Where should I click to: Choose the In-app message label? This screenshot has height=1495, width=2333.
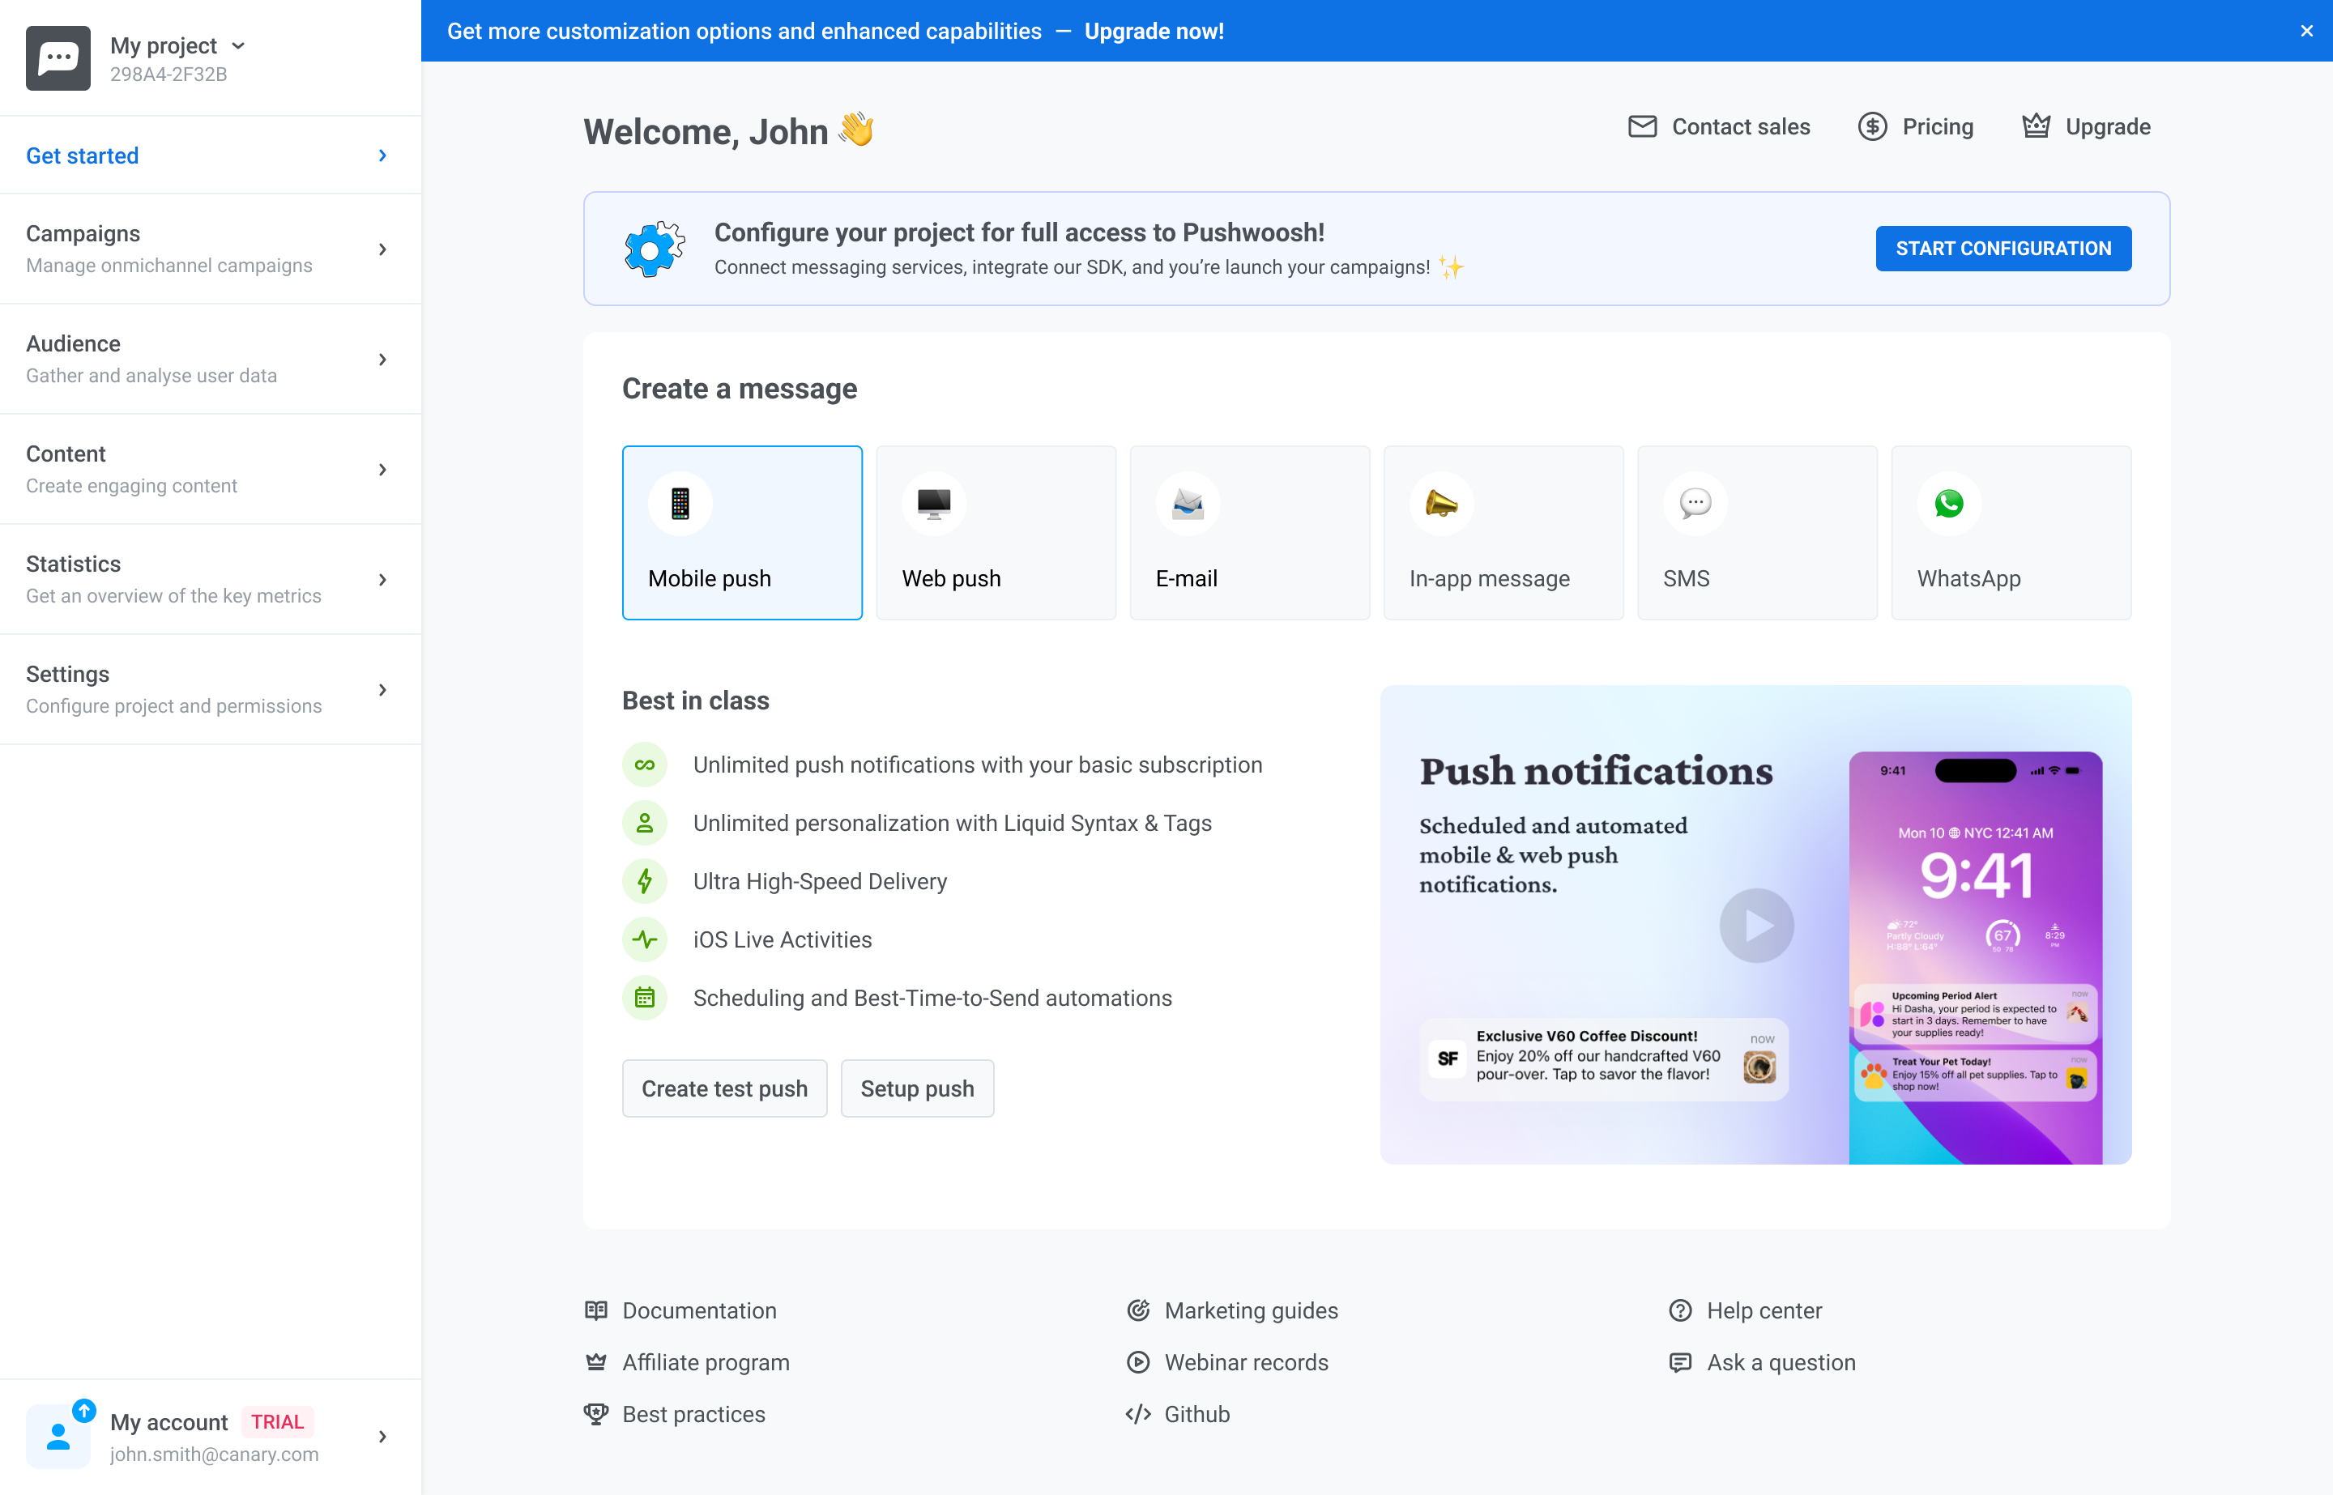1490,578
